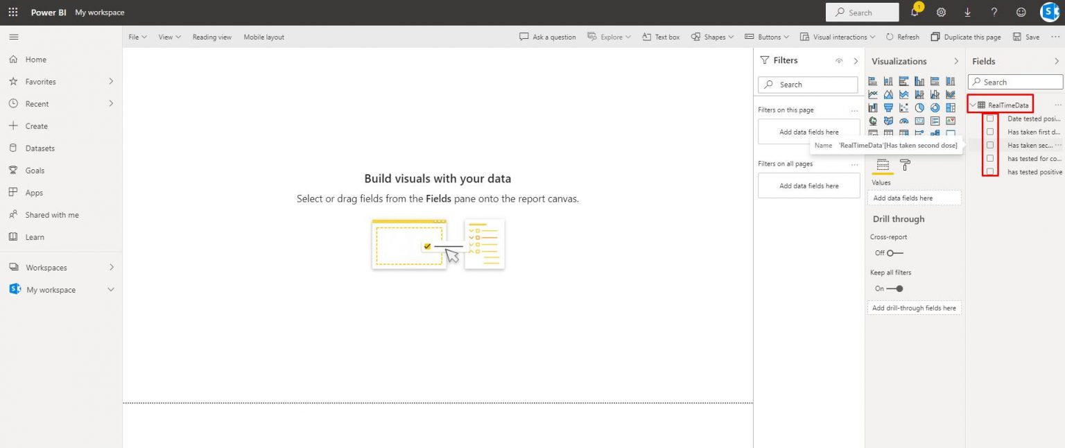Screen dimensions: 1065x448
Task: Click Ask a question
Action: click(547, 37)
